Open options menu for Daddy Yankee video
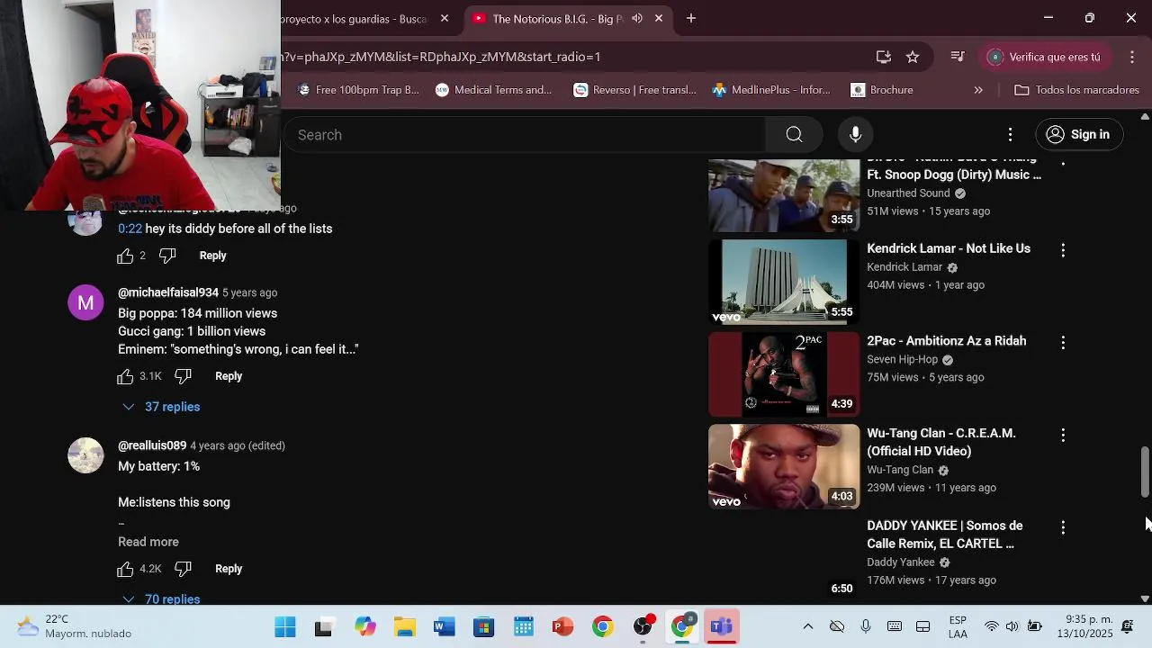Image resolution: width=1152 pixels, height=648 pixels. 1063,528
